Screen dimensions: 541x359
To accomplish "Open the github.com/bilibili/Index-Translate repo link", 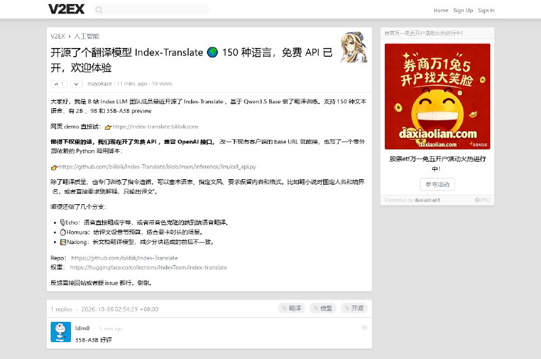I will pos(124,258).
